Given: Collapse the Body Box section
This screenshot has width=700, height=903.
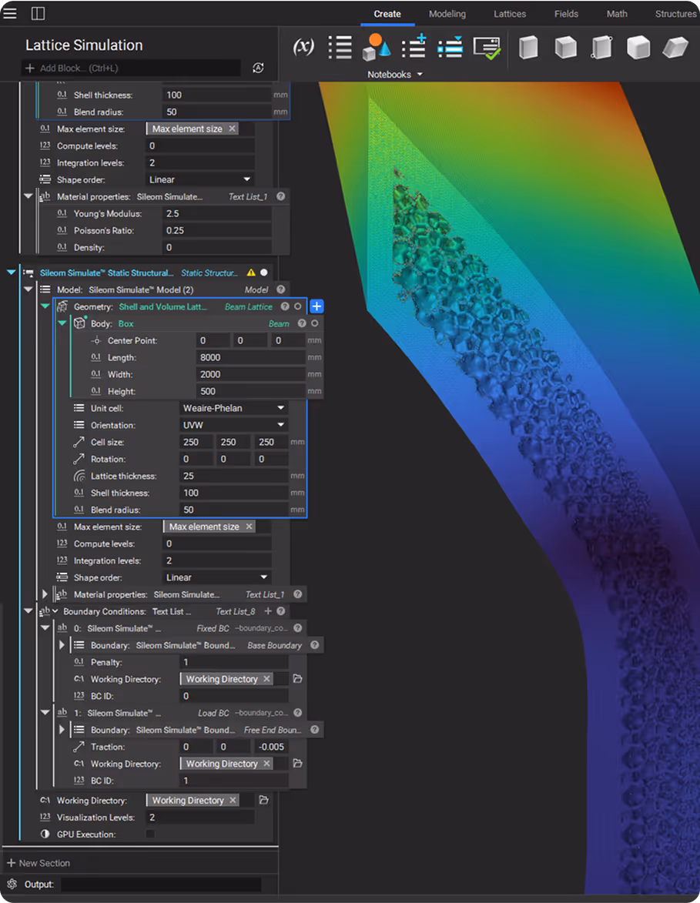Looking at the screenshot, I should tap(62, 323).
